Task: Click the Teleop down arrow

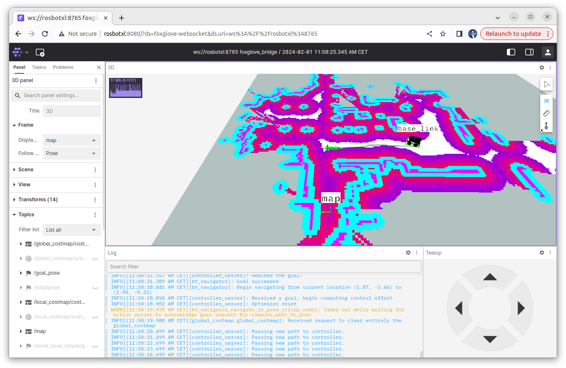Action: [x=490, y=339]
